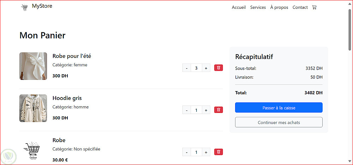353x165 pixels.
Task: Navigate to À propos
Action: click(x=279, y=7)
